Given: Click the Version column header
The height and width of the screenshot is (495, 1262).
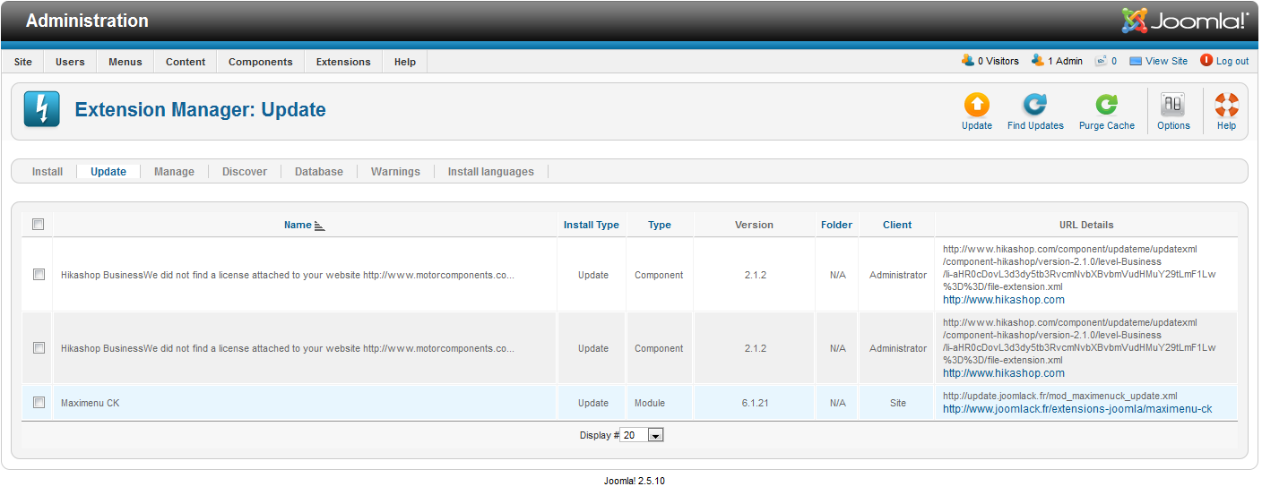Looking at the screenshot, I should (x=754, y=225).
